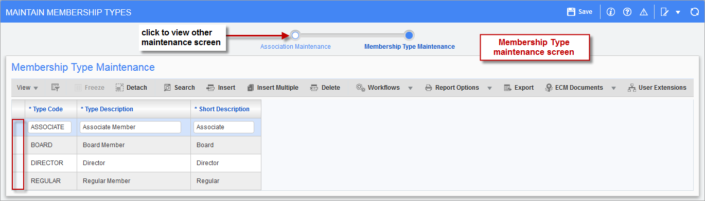Viewport: 705px width, 201px height.
Task: Open the View dropdown menu
Action: click(28, 88)
